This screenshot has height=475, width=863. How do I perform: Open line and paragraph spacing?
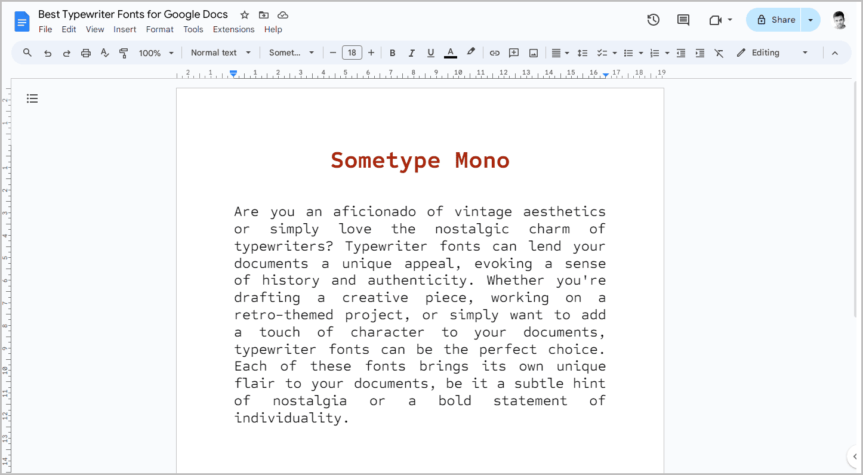[583, 53]
